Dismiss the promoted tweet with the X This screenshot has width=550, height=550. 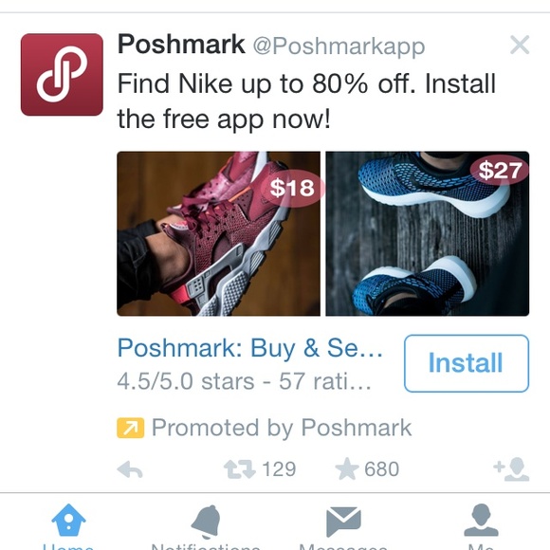click(x=520, y=45)
